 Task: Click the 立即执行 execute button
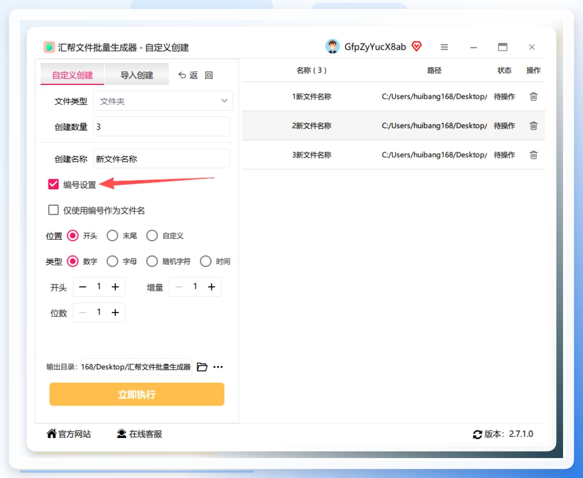[137, 394]
